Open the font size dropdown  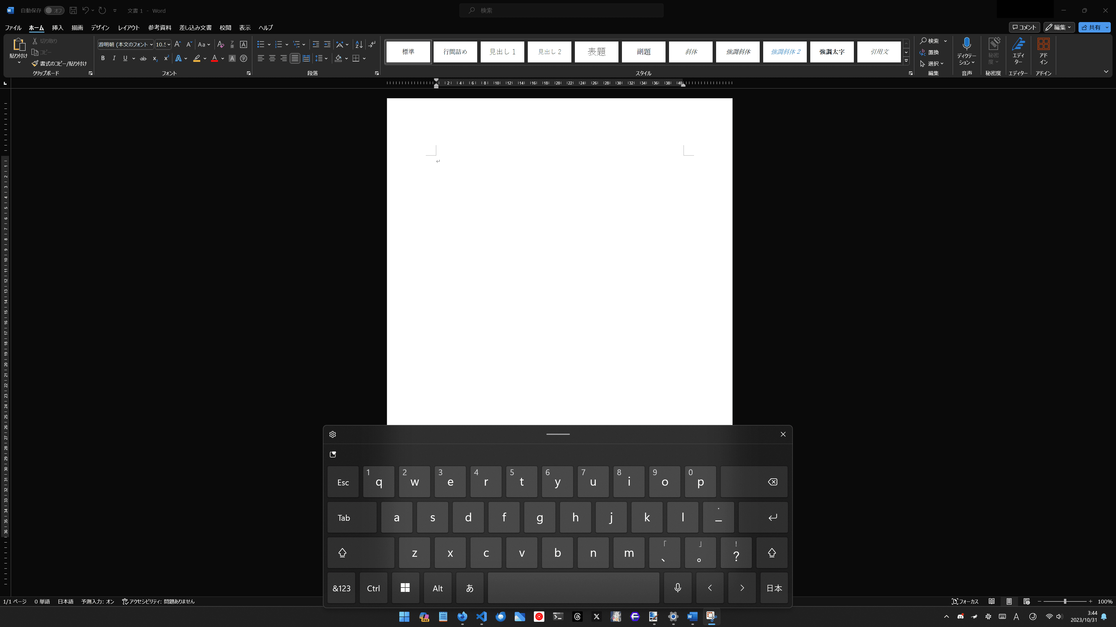click(x=169, y=45)
